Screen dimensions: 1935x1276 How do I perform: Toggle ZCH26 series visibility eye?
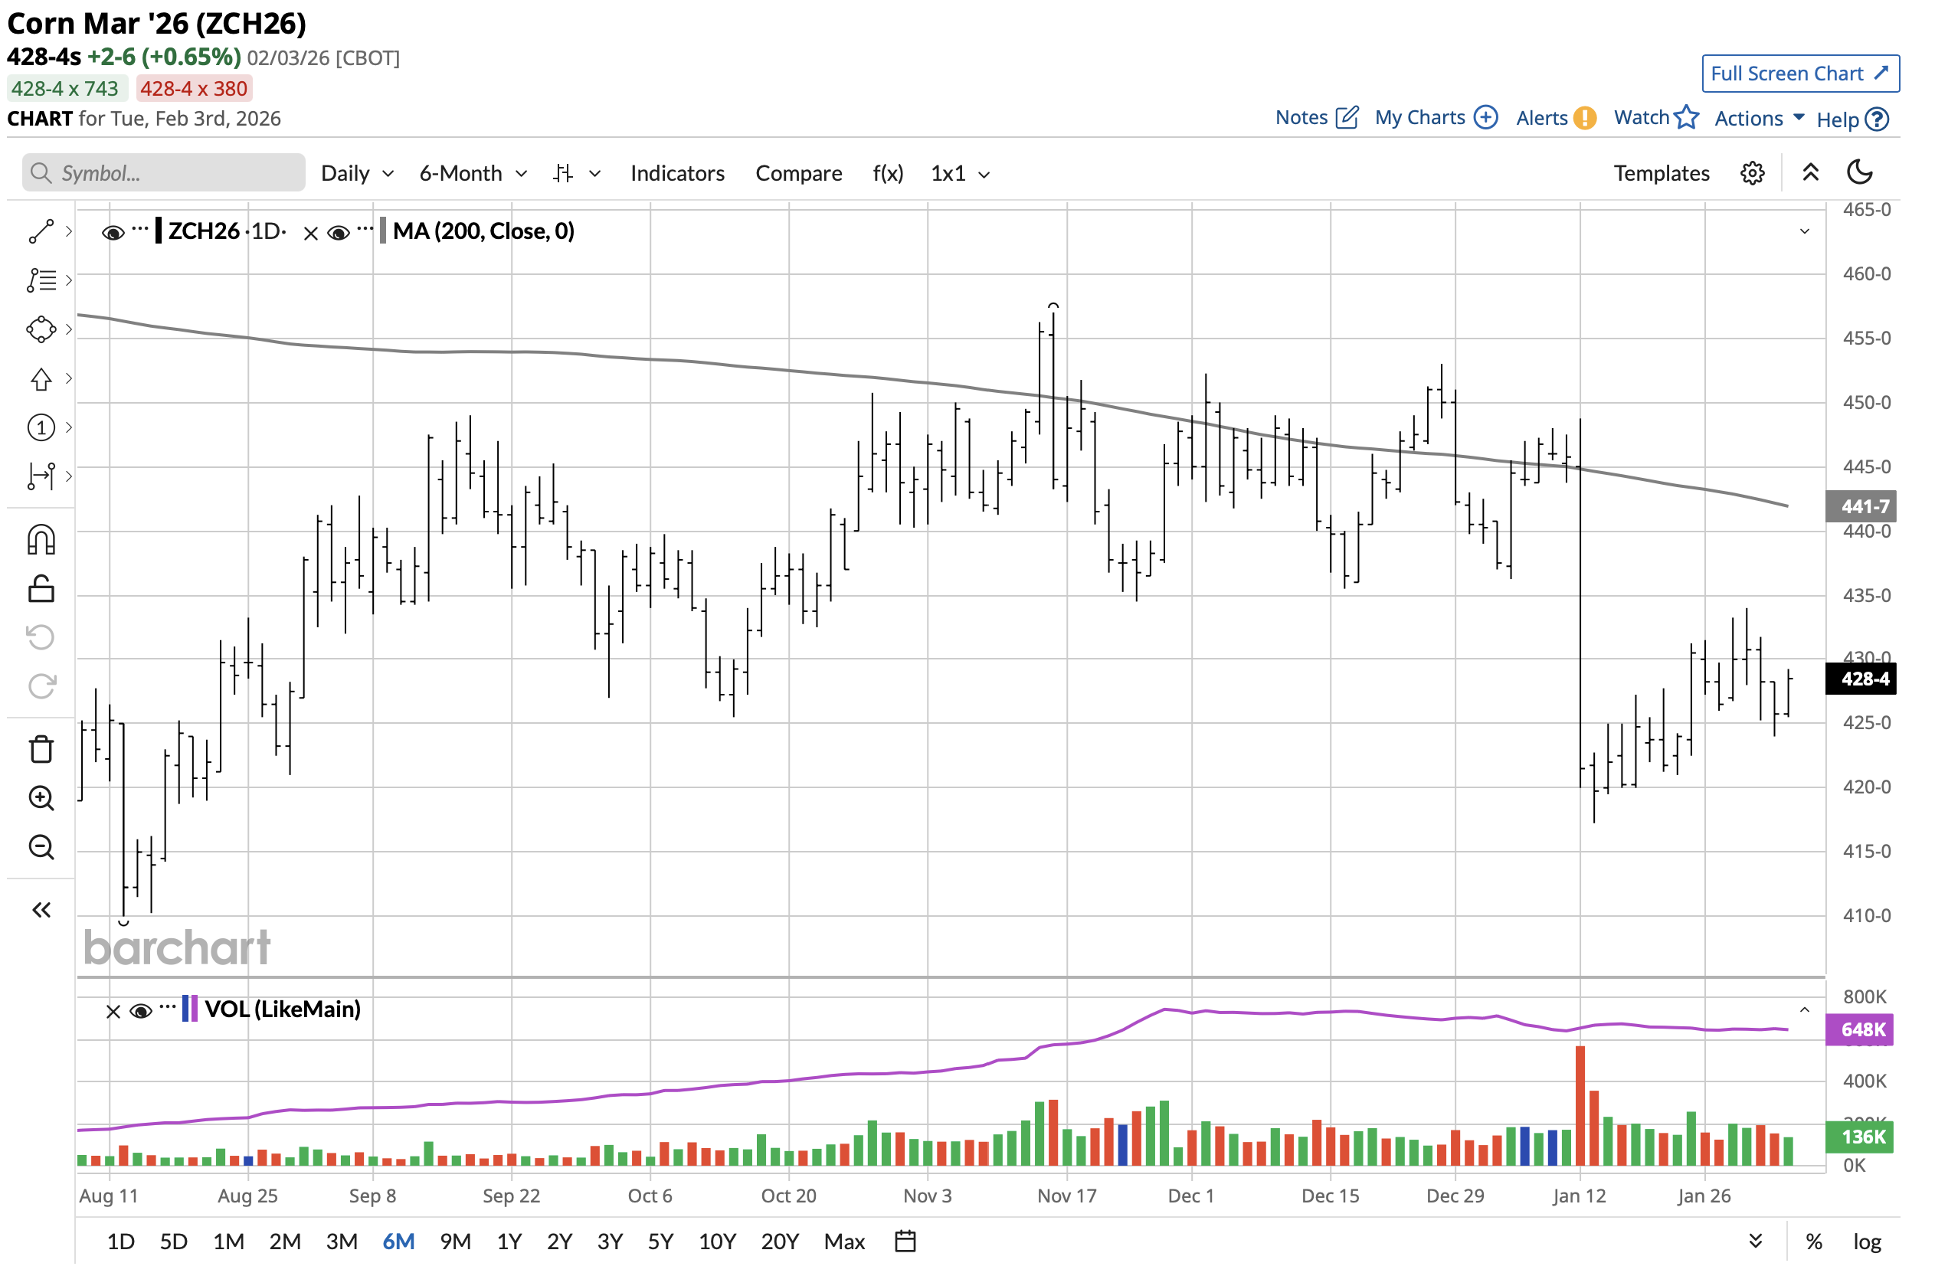[x=113, y=234]
